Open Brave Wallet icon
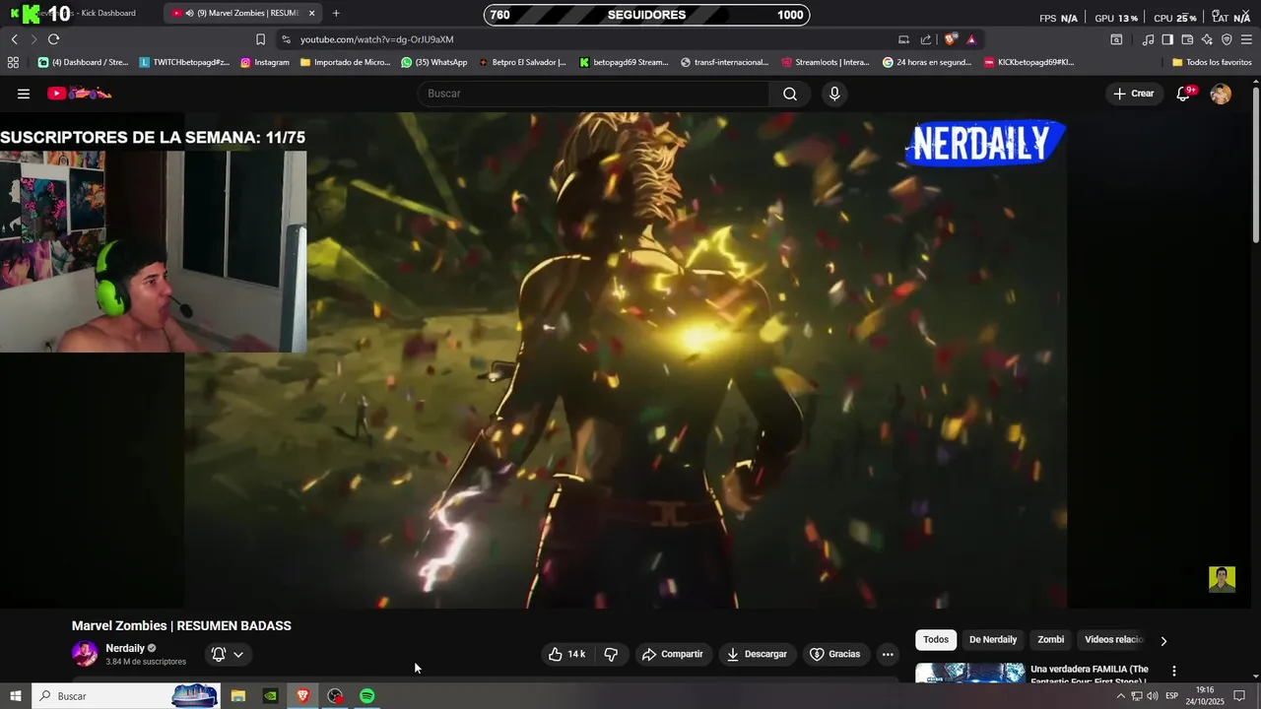This screenshot has width=1261, height=709. (1187, 39)
